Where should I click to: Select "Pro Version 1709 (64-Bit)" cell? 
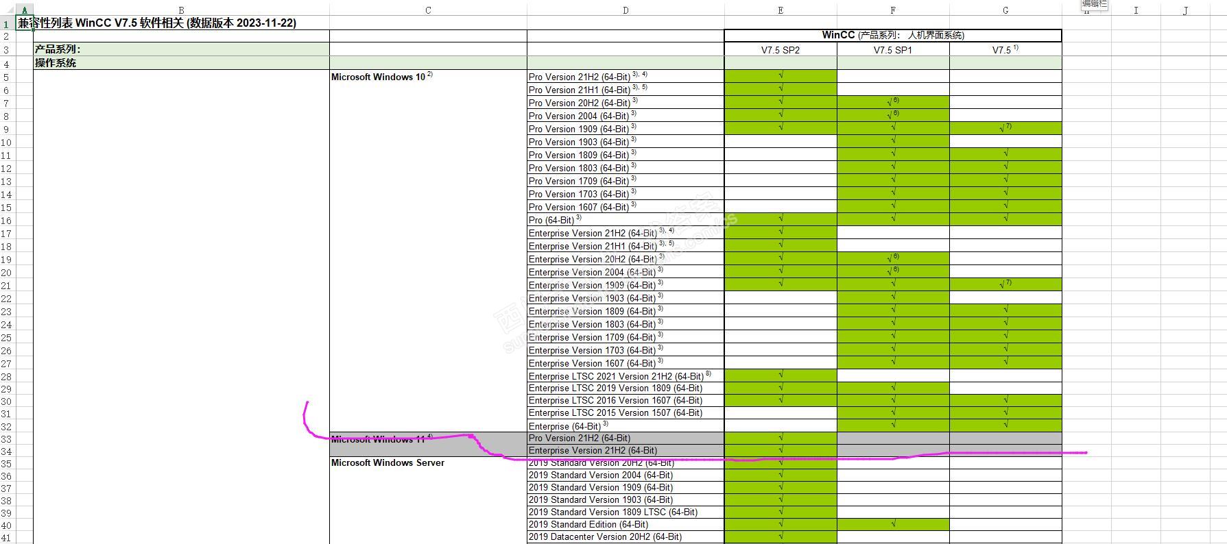(x=626, y=181)
